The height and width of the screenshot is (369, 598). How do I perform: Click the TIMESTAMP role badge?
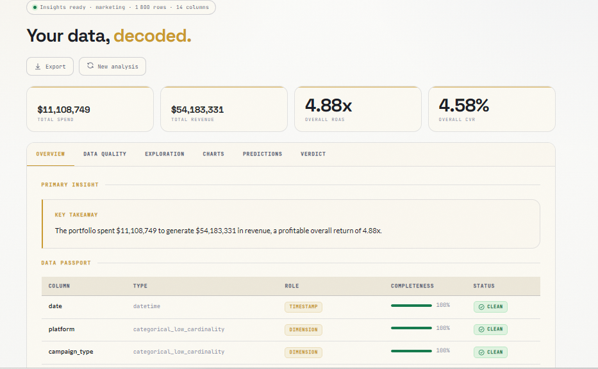(303, 307)
